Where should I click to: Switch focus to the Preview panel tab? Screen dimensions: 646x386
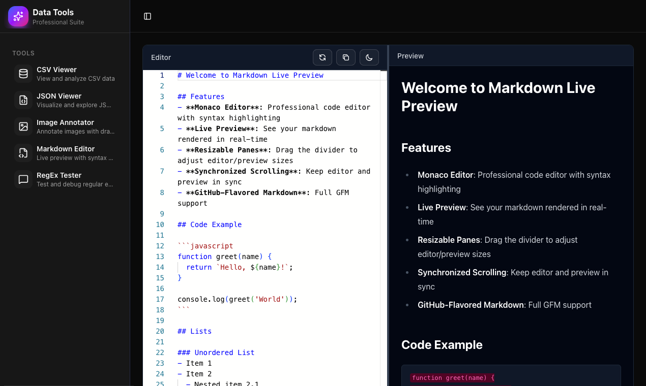click(x=410, y=56)
